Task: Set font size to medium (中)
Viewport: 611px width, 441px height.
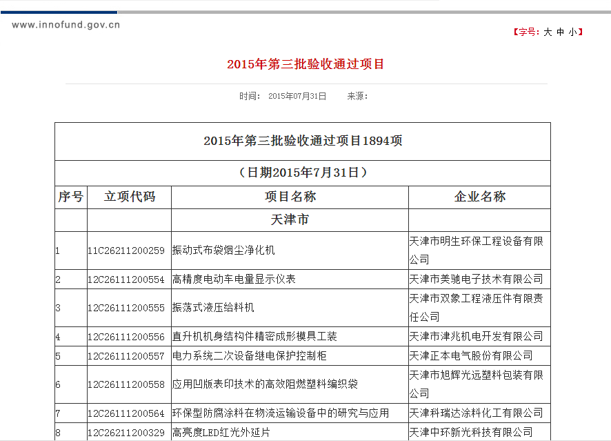Action: click(x=560, y=32)
